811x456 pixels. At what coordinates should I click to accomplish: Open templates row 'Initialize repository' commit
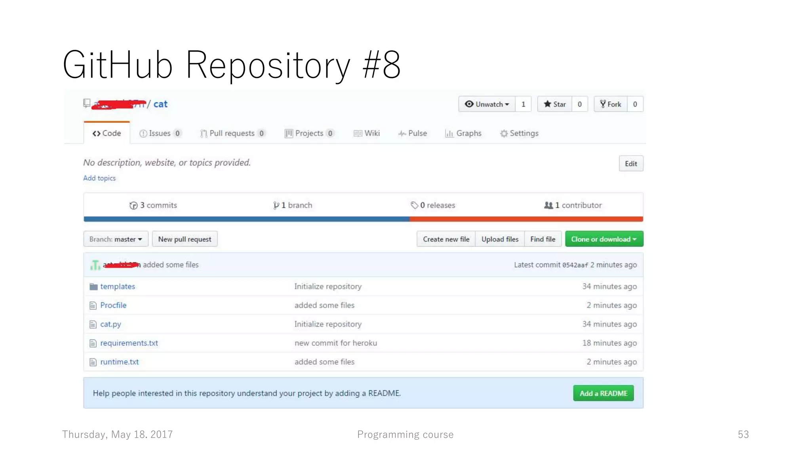[328, 287]
